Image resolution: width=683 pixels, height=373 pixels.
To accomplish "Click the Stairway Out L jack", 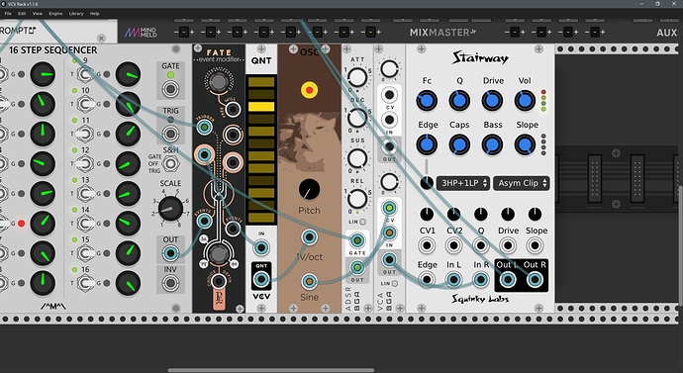I will click(x=508, y=279).
